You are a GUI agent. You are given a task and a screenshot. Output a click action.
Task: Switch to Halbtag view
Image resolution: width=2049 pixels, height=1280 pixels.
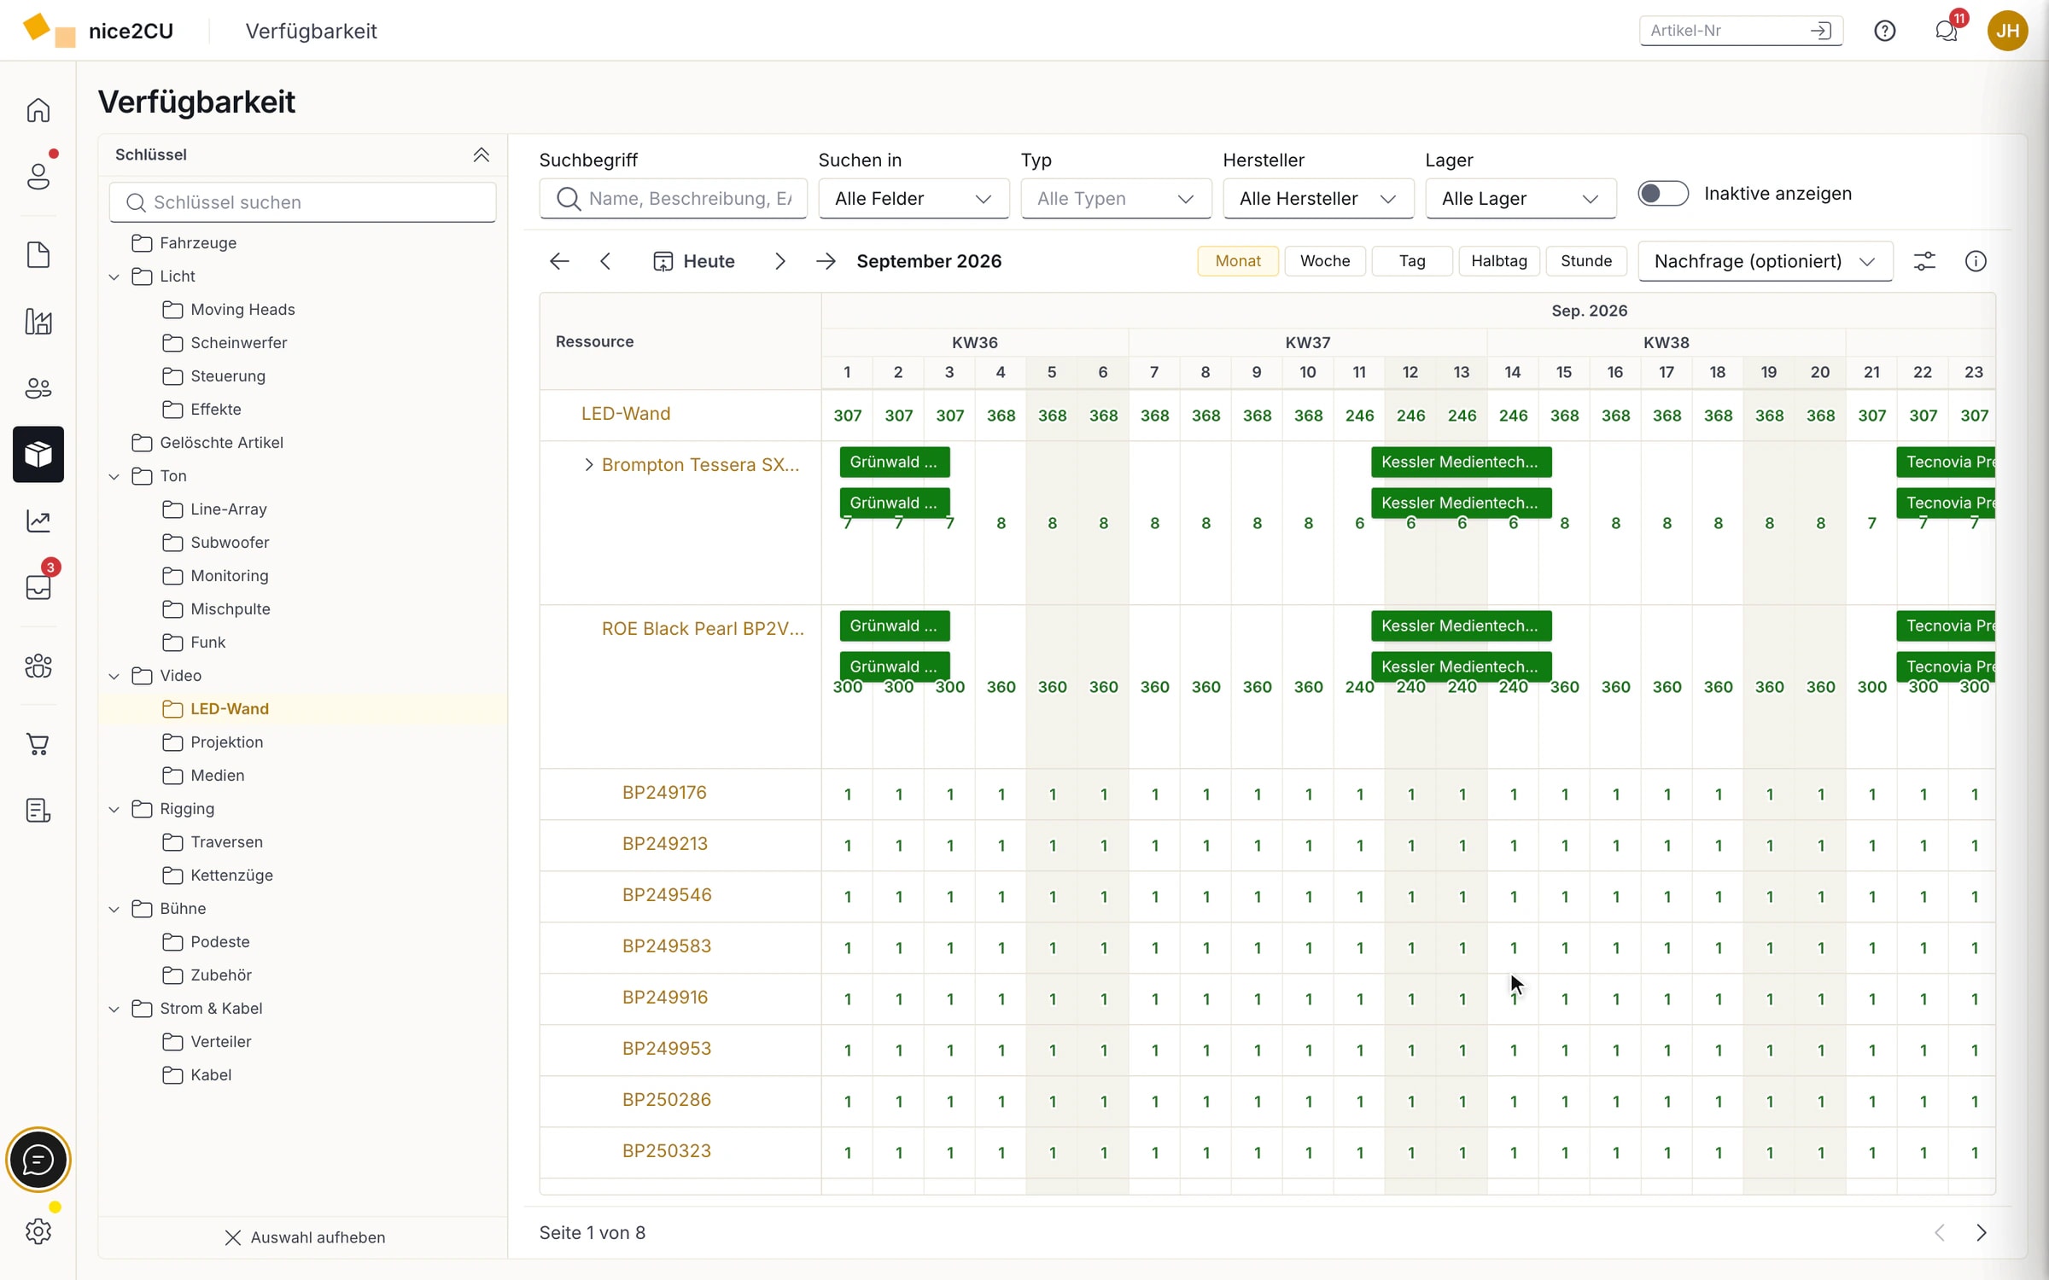pos(1499,261)
